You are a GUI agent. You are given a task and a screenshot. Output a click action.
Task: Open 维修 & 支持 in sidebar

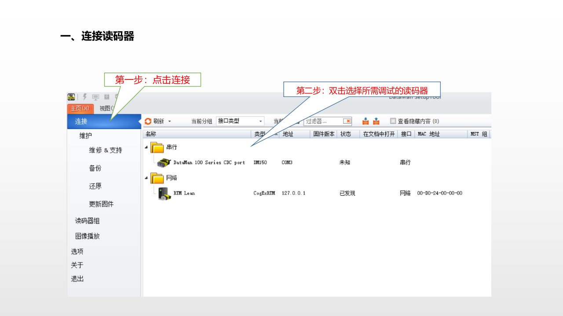tap(106, 150)
